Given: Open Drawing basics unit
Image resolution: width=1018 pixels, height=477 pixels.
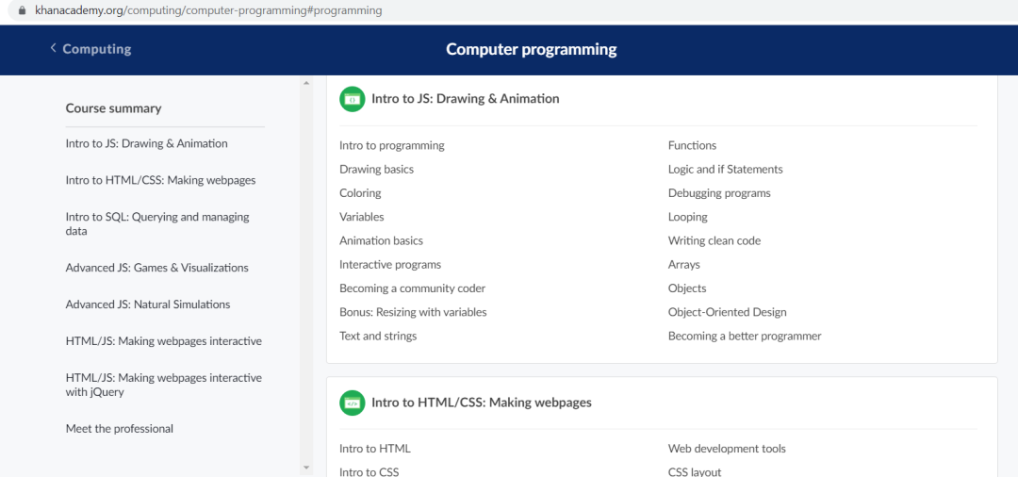Looking at the screenshot, I should [x=376, y=170].
